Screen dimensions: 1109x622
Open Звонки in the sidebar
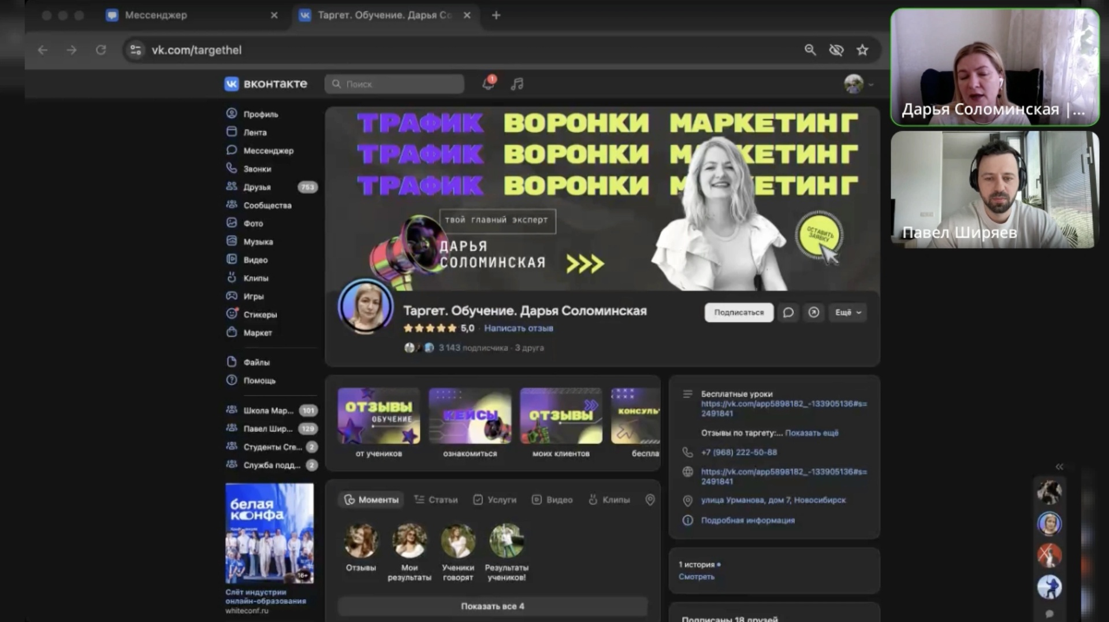pos(249,169)
